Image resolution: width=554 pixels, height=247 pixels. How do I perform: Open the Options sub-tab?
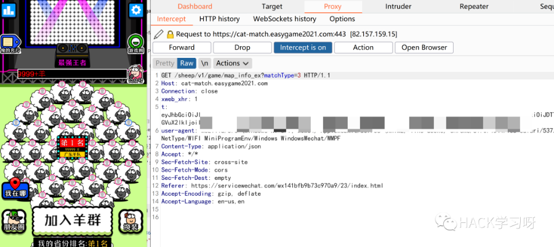(x=342, y=19)
